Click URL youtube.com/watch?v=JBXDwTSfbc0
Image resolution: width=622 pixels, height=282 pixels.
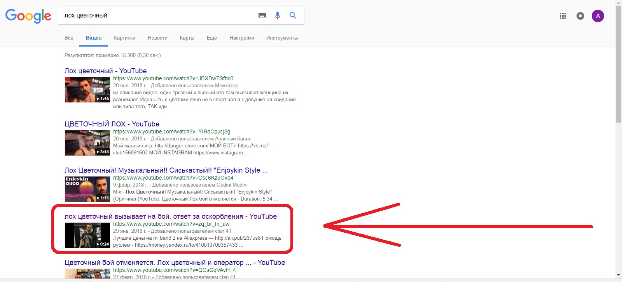click(x=173, y=78)
